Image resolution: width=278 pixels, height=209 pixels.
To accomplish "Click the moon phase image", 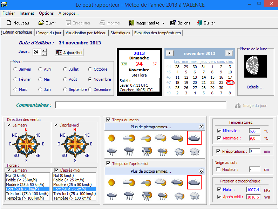I will pos(255,66).
